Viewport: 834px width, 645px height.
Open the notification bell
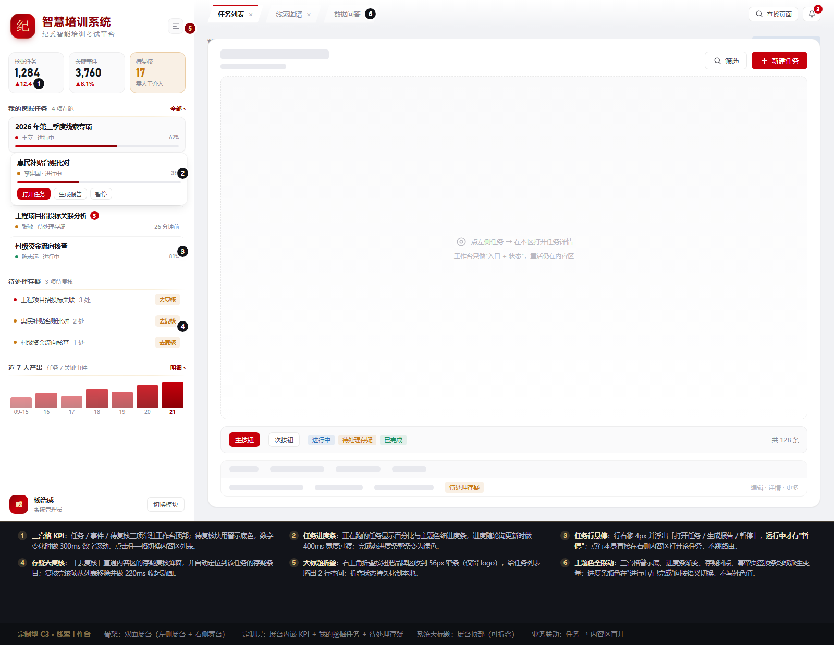point(812,14)
